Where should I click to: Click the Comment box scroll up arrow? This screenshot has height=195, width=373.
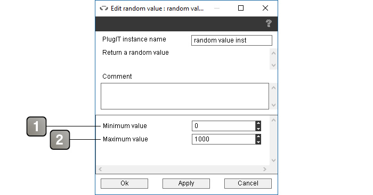click(273, 88)
